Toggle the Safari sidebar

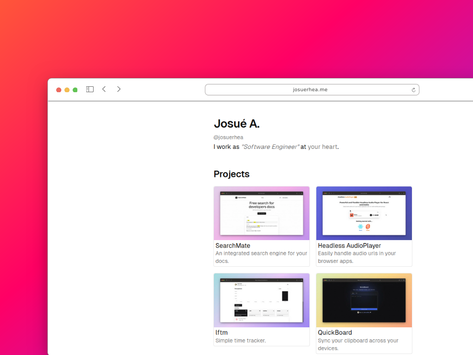[90, 89]
